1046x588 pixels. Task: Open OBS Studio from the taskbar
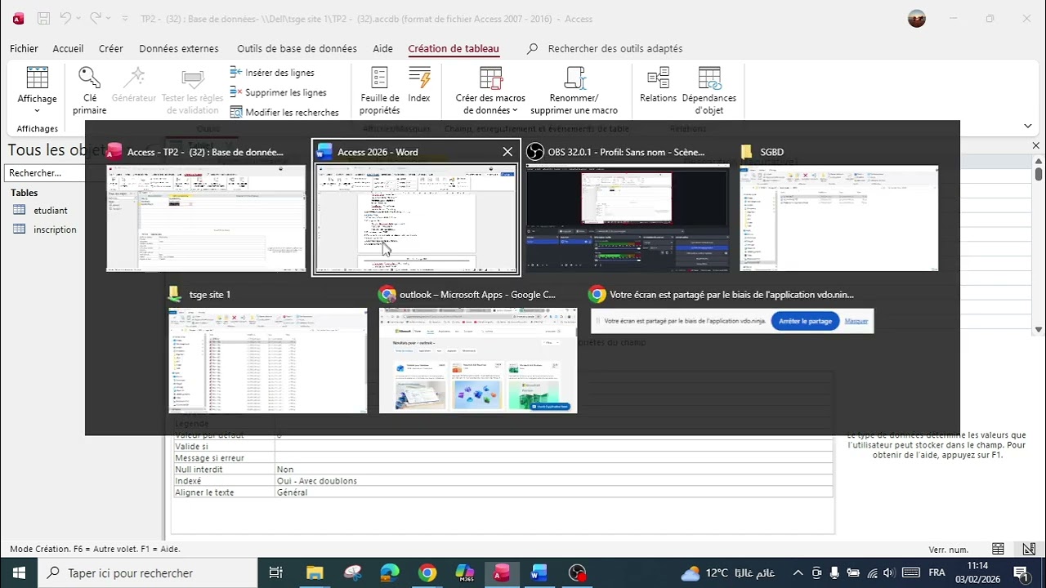click(x=577, y=573)
